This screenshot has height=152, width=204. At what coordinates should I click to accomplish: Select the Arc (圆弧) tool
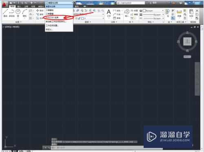(x=24, y=13)
